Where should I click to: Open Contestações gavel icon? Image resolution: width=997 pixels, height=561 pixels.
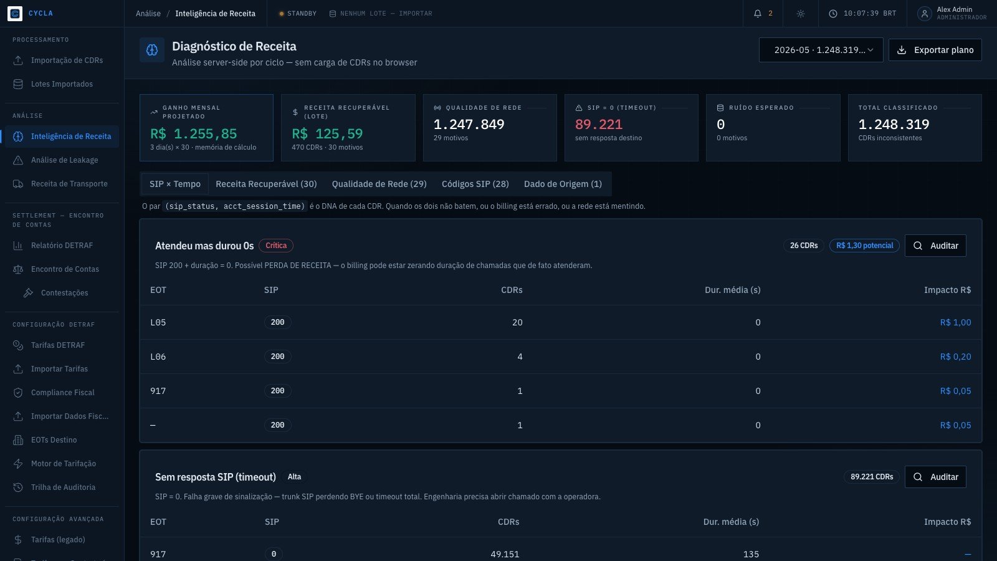28,293
